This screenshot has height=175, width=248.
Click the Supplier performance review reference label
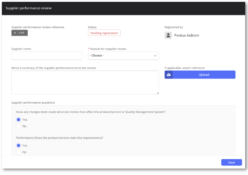coord(38,27)
